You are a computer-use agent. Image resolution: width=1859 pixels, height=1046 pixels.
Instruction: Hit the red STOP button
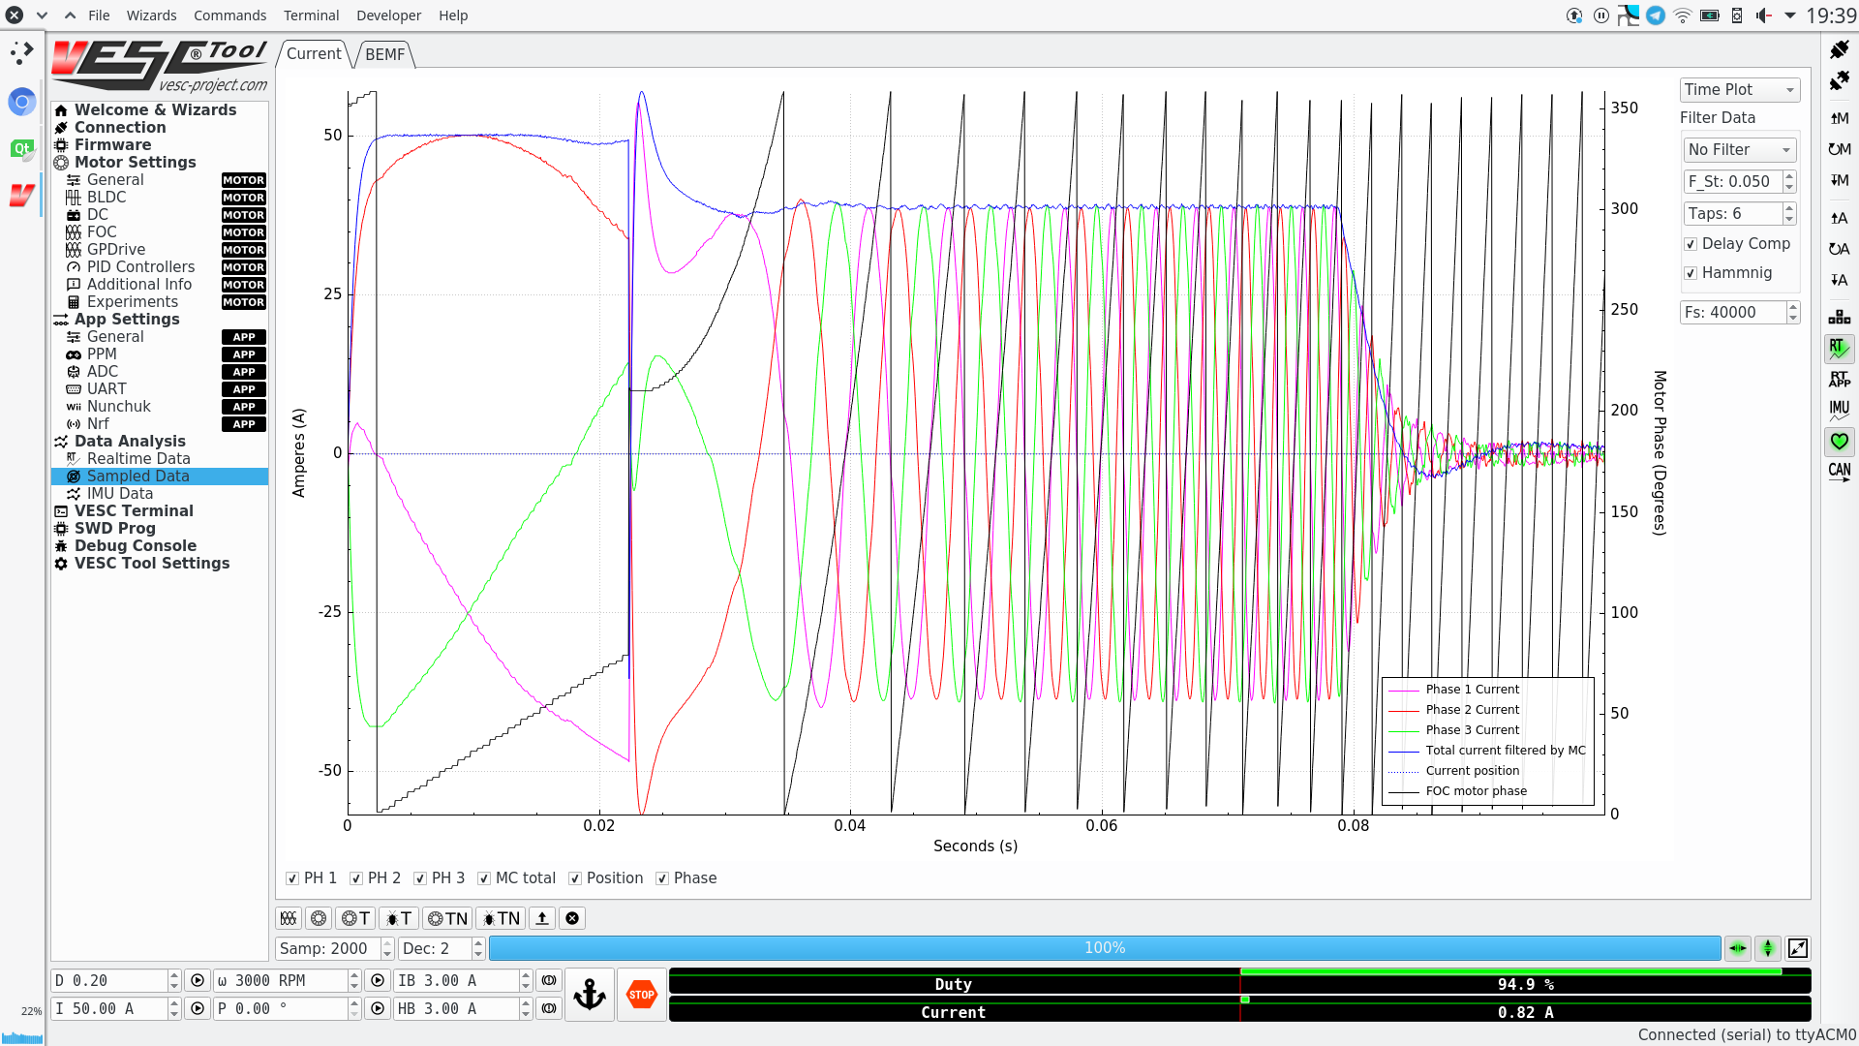click(642, 995)
